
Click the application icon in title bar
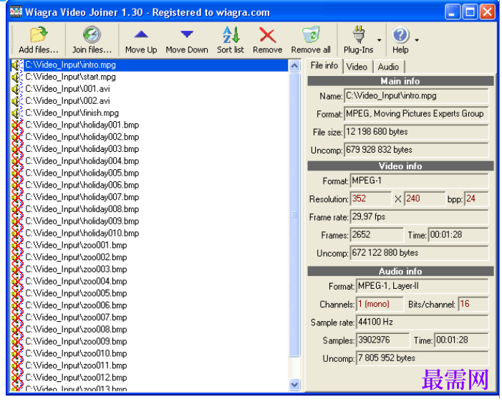coord(16,12)
